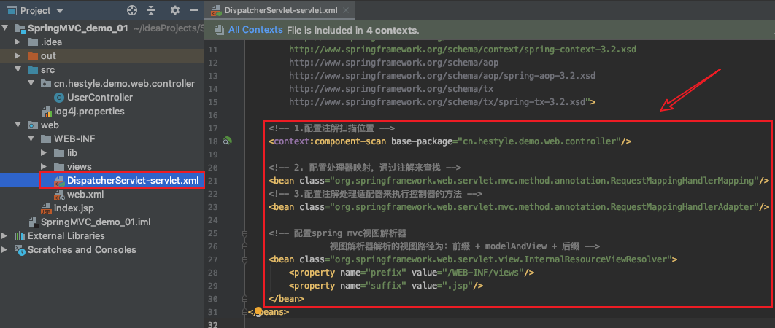
Task: Click the "/WEB-INF/views" prefix value
Action: [x=482, y=272]
